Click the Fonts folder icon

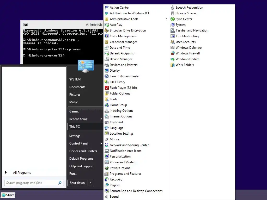click(x=107, y=99)
